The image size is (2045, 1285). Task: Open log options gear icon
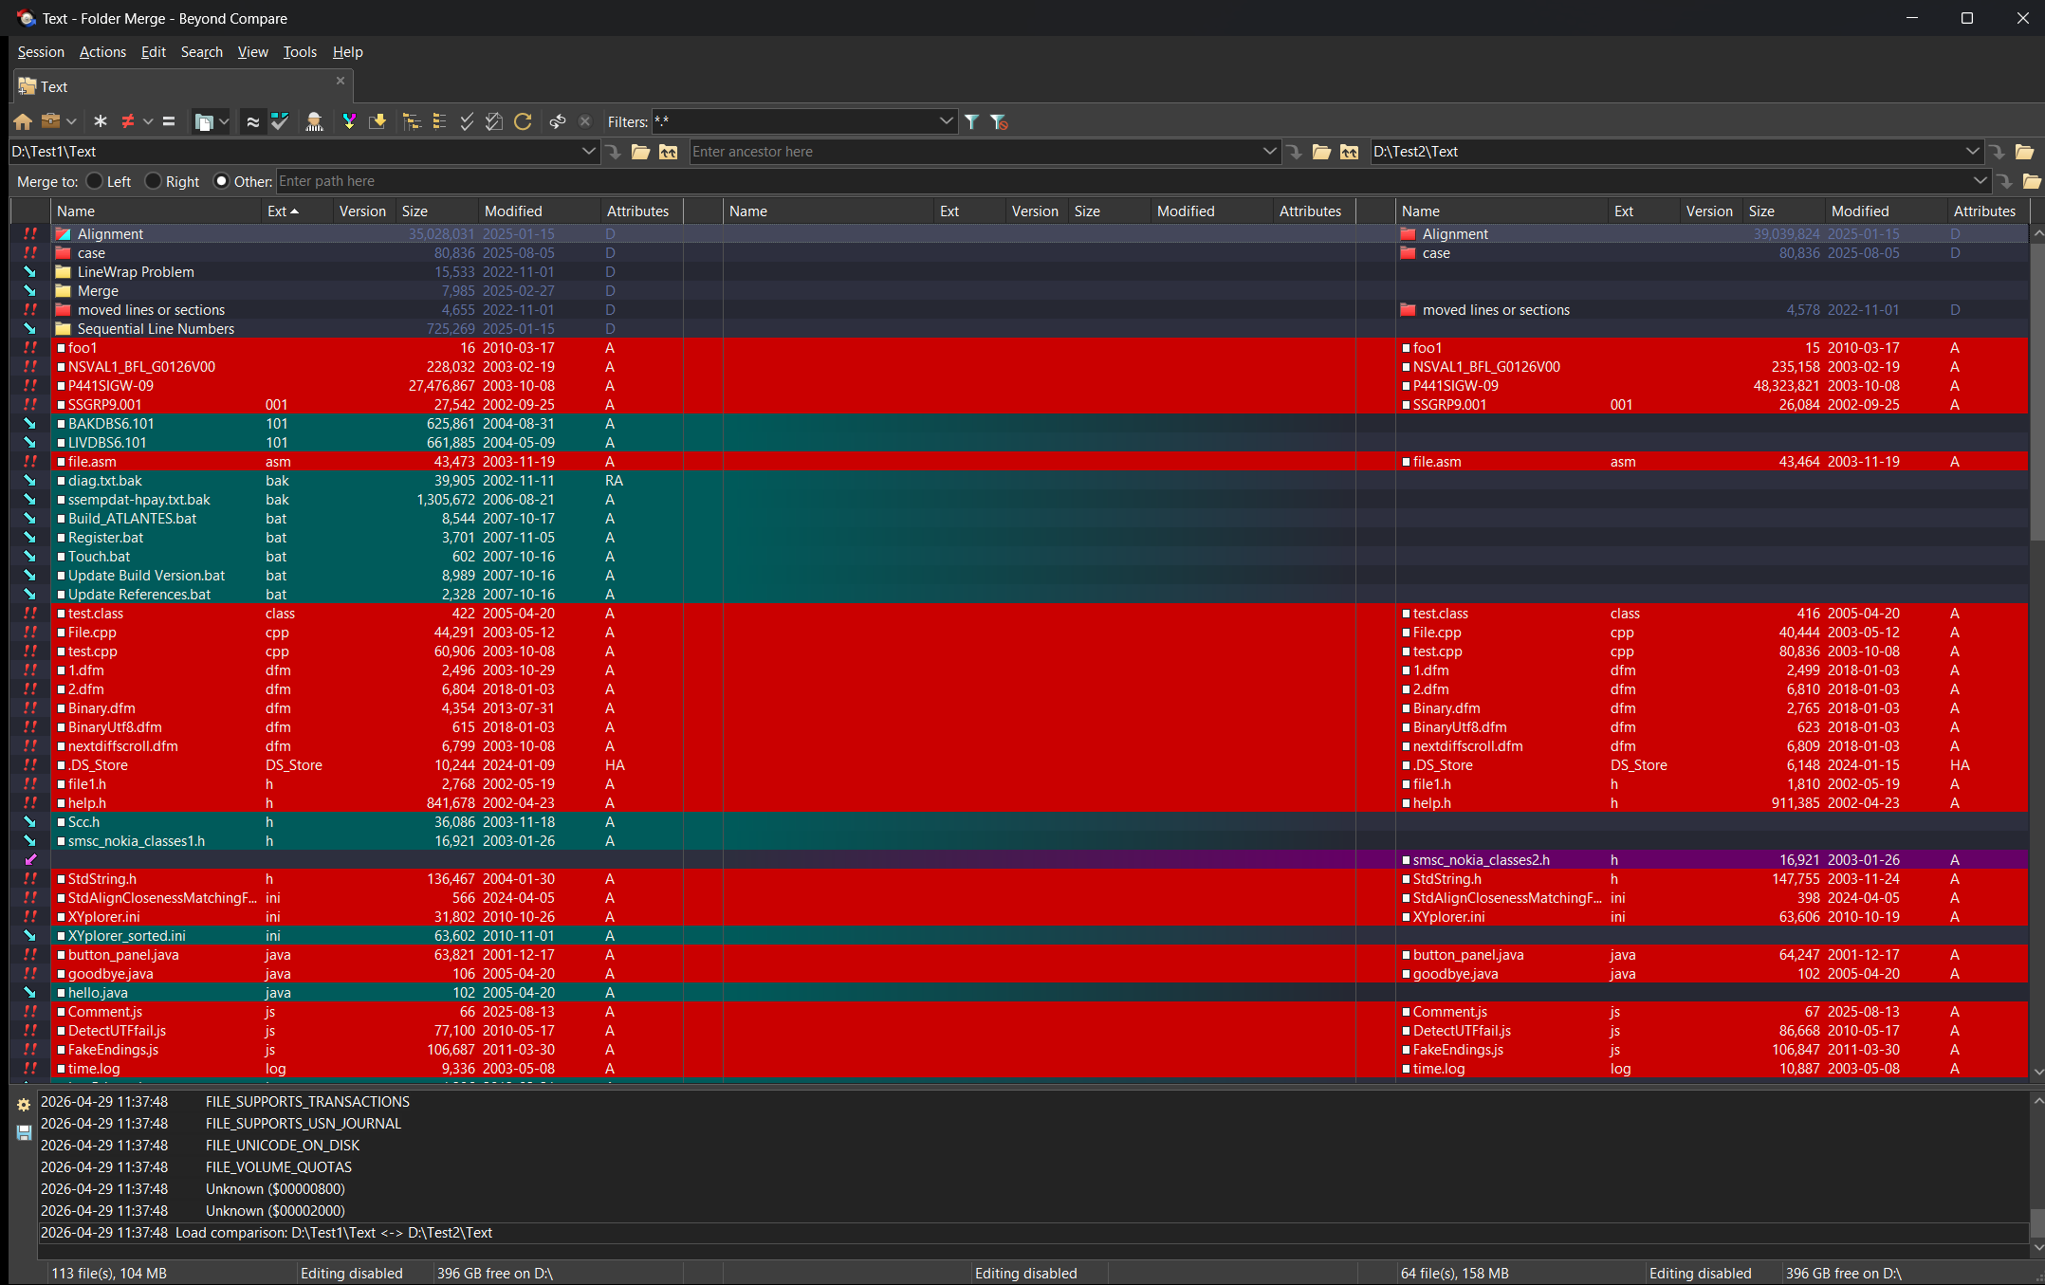tap(25, 1105)
